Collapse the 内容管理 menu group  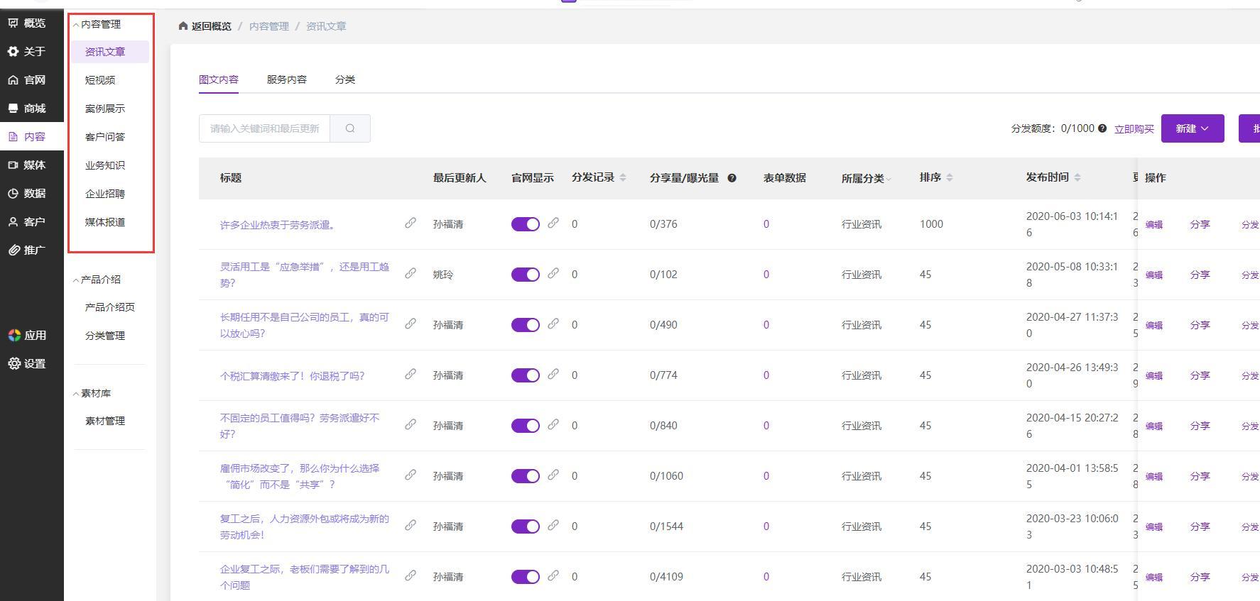97,24
